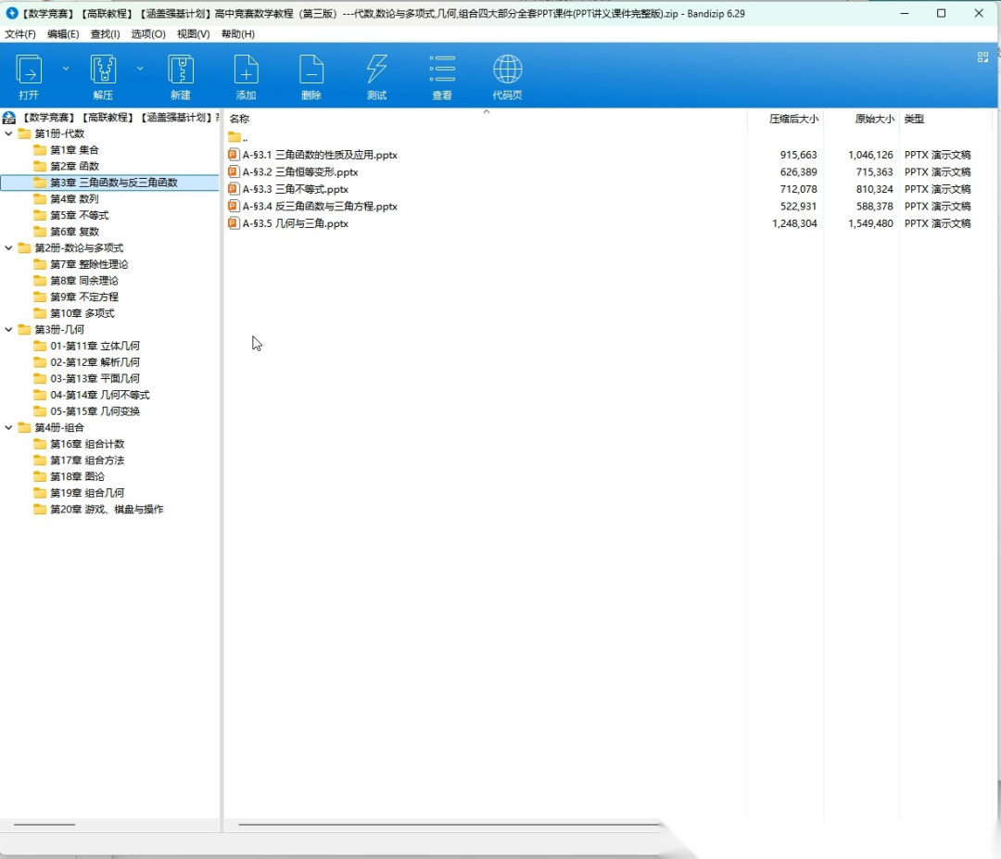
Task: Sort by the 压缩后大小 column header
Action: tap(793, 120)
